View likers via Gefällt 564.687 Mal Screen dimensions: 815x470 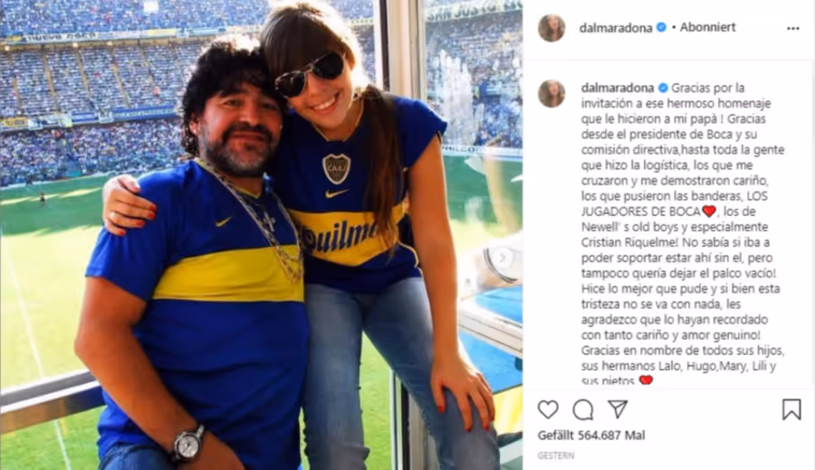click(x=591, y=436)
